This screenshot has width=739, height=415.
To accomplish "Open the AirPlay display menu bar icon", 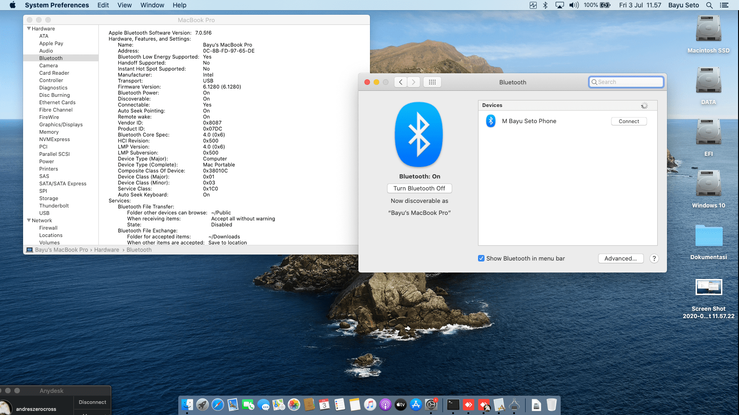I will pyautogui.click(x=559, y=5).
